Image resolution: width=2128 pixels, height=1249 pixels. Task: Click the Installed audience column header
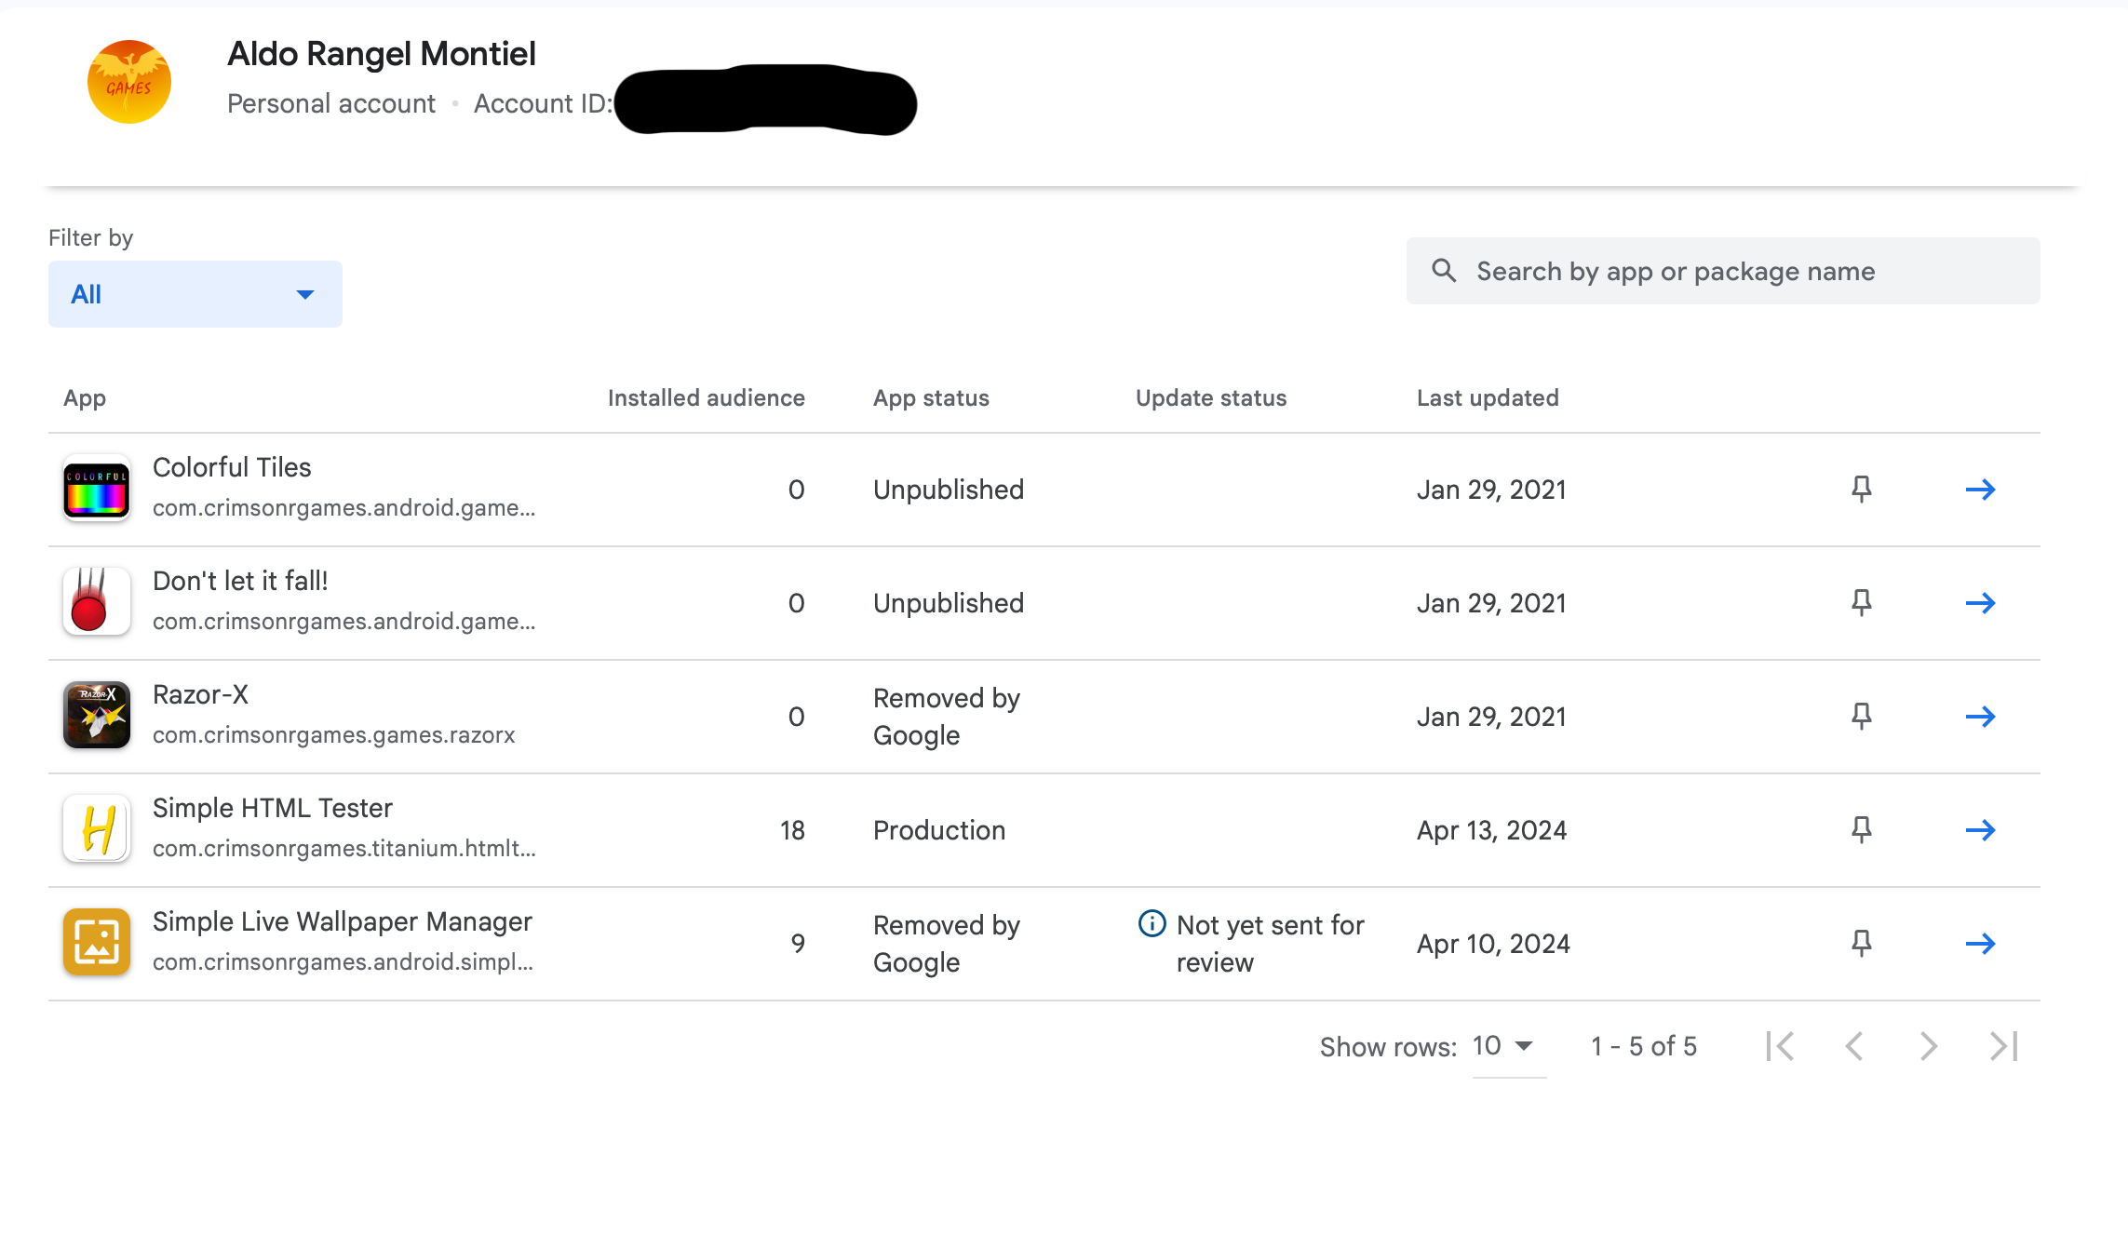click(706, 397)
